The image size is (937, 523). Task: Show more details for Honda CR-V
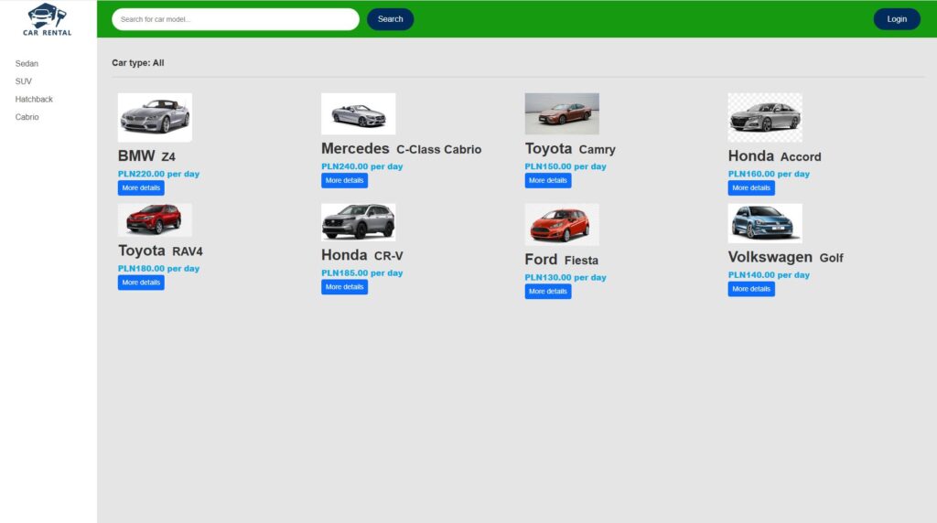(344, 287)
